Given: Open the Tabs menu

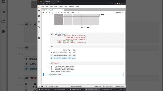Looking at the screenshot, I should (66, 7).
